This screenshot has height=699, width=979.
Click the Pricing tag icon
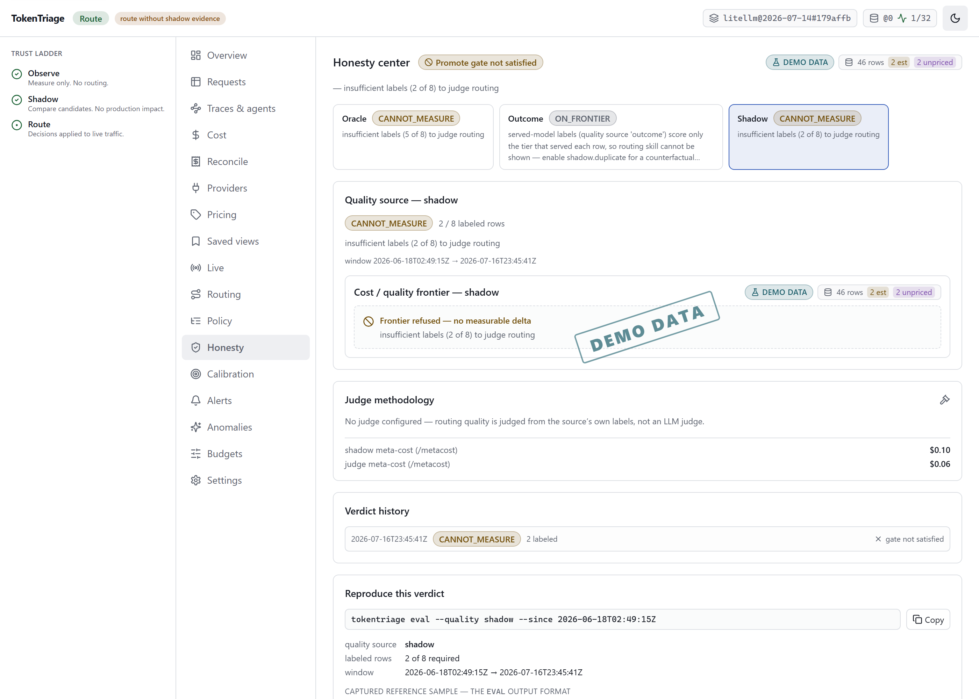click(196, 215)
